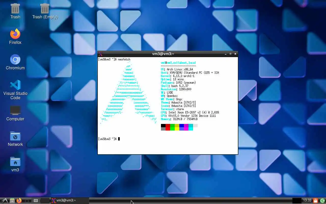The width and height of the screenshot is (326, 204).
Task: Open the Network folder icon
Action: (15, 138)
